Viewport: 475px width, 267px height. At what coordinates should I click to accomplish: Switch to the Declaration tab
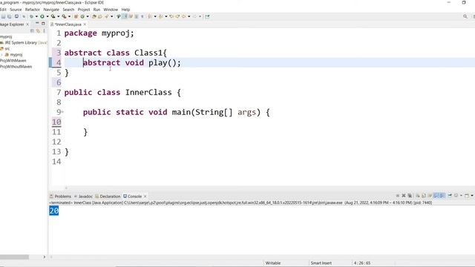point(108,196)
